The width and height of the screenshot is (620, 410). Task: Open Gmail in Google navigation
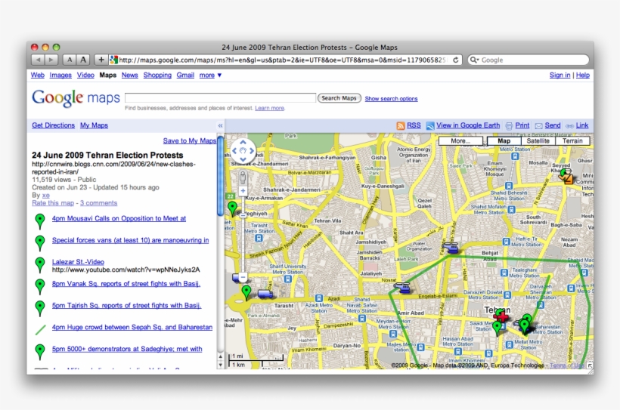click(185, 75)
